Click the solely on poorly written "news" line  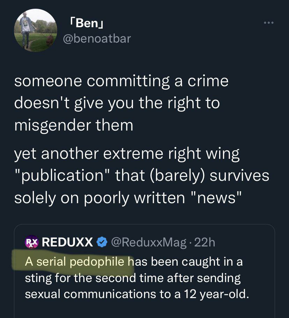pyautogui.click(x=128, y=198)
